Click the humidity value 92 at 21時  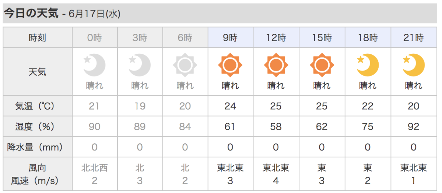(413, 127)
